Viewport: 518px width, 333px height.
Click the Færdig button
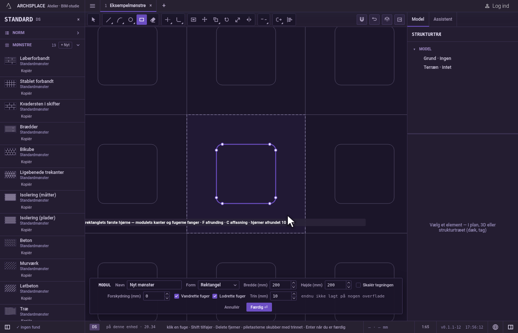coord(259,307)
